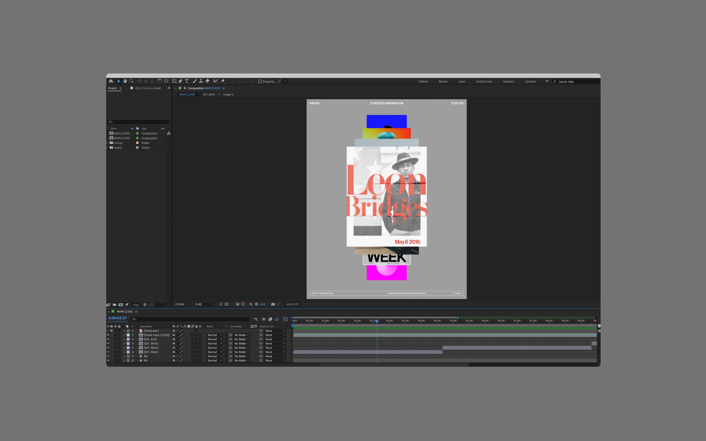706x441 pixels.
Task: Toggle visibility of layer 8 BG
Action: tap(108, 361)
